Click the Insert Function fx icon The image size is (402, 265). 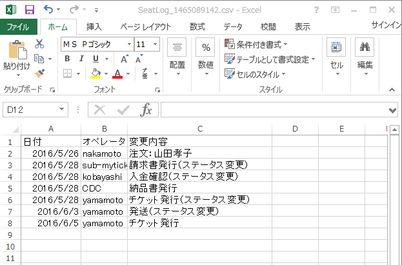point(146,110)
